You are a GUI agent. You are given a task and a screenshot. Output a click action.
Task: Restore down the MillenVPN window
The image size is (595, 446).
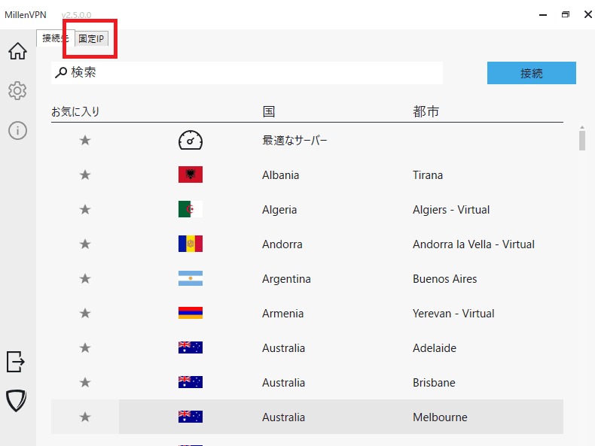[x=566, y=14]
